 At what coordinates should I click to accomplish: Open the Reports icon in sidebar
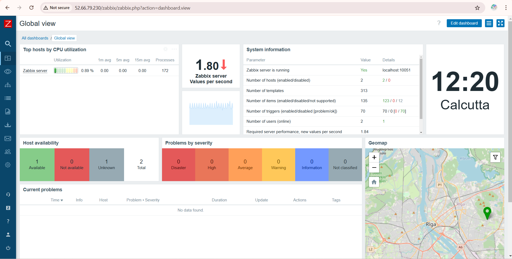(8, 111)
